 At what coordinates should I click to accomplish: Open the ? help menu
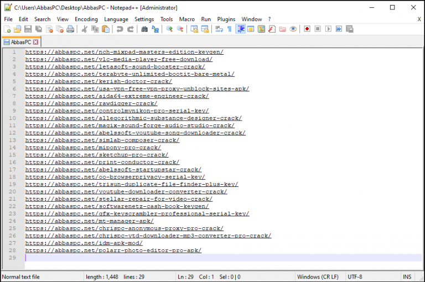click(x=269, y=19)
